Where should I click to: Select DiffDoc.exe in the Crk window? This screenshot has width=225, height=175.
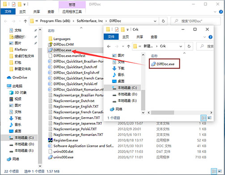pos(163,64)
